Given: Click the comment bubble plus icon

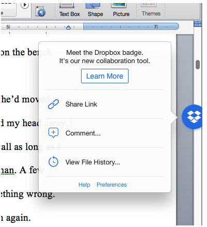Looking at the screenshot, I should coord(53,133).
